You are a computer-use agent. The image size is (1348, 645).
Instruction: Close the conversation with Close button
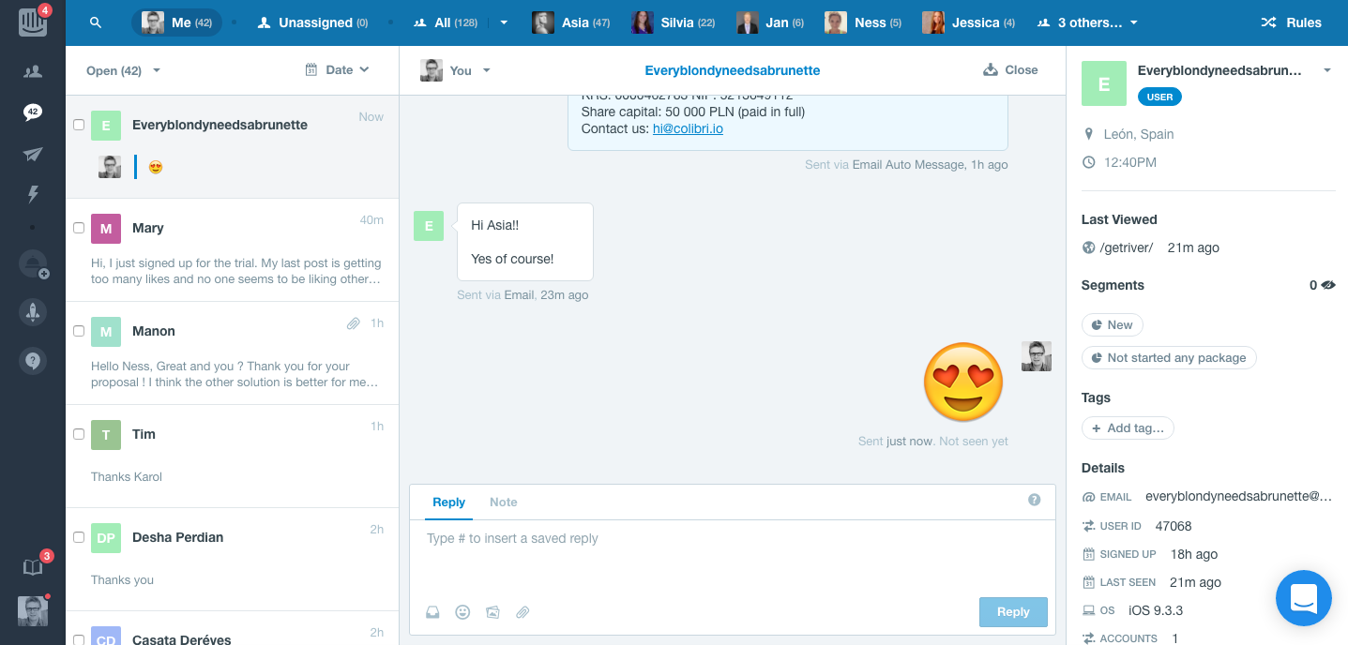coord(1010,70)
